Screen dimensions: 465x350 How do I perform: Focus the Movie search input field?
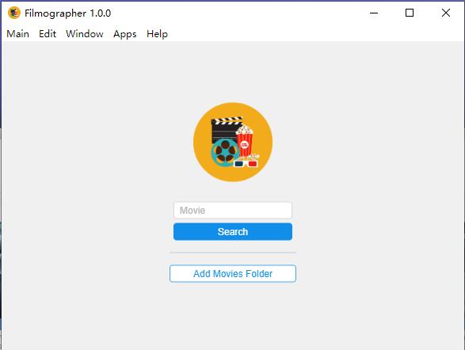point(233,211)
